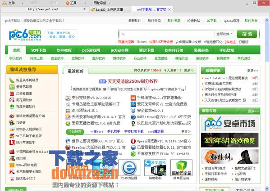Image resolution: width=270 pixels, height=192 pixels.
Task: Click the 支付宝钱包 software icon
Action: (x=68, y=98)
